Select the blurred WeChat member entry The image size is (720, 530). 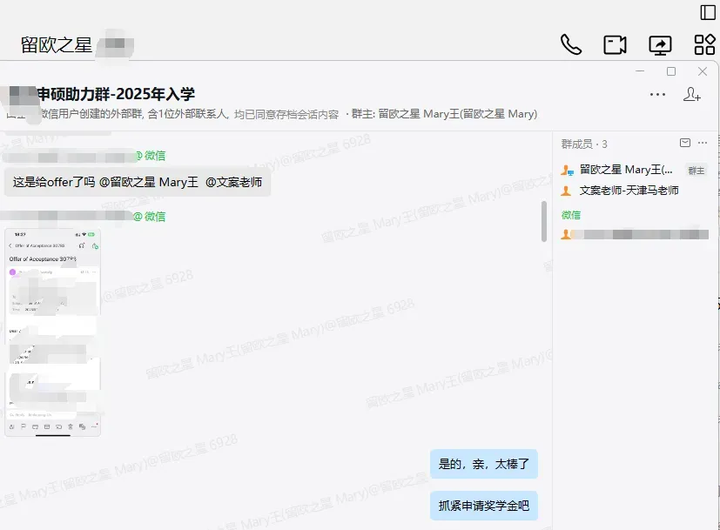click(634, 234)
